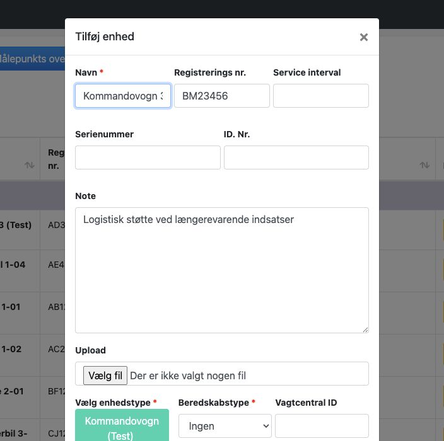Close the Tilføj enhed dialog
444x441 pixels.
click(363, 37)
